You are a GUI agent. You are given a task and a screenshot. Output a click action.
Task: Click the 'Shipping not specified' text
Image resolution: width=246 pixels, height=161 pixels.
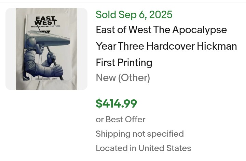[x=140, y=134]
